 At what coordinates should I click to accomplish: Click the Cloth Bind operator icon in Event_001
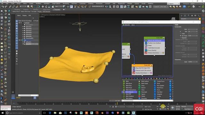pos(146,48)
